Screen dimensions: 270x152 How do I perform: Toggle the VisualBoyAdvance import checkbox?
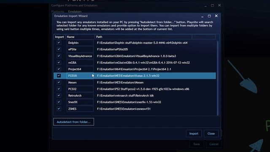pos(59,56)
